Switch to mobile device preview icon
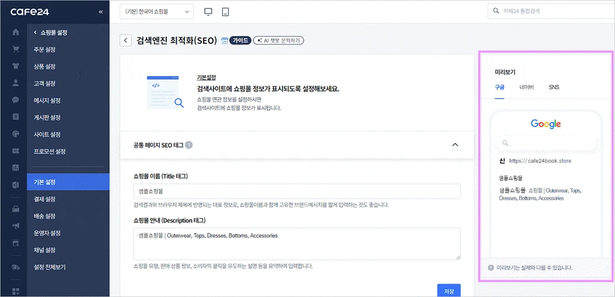Screen dimensions: 615x297 (x=225, y=12)
